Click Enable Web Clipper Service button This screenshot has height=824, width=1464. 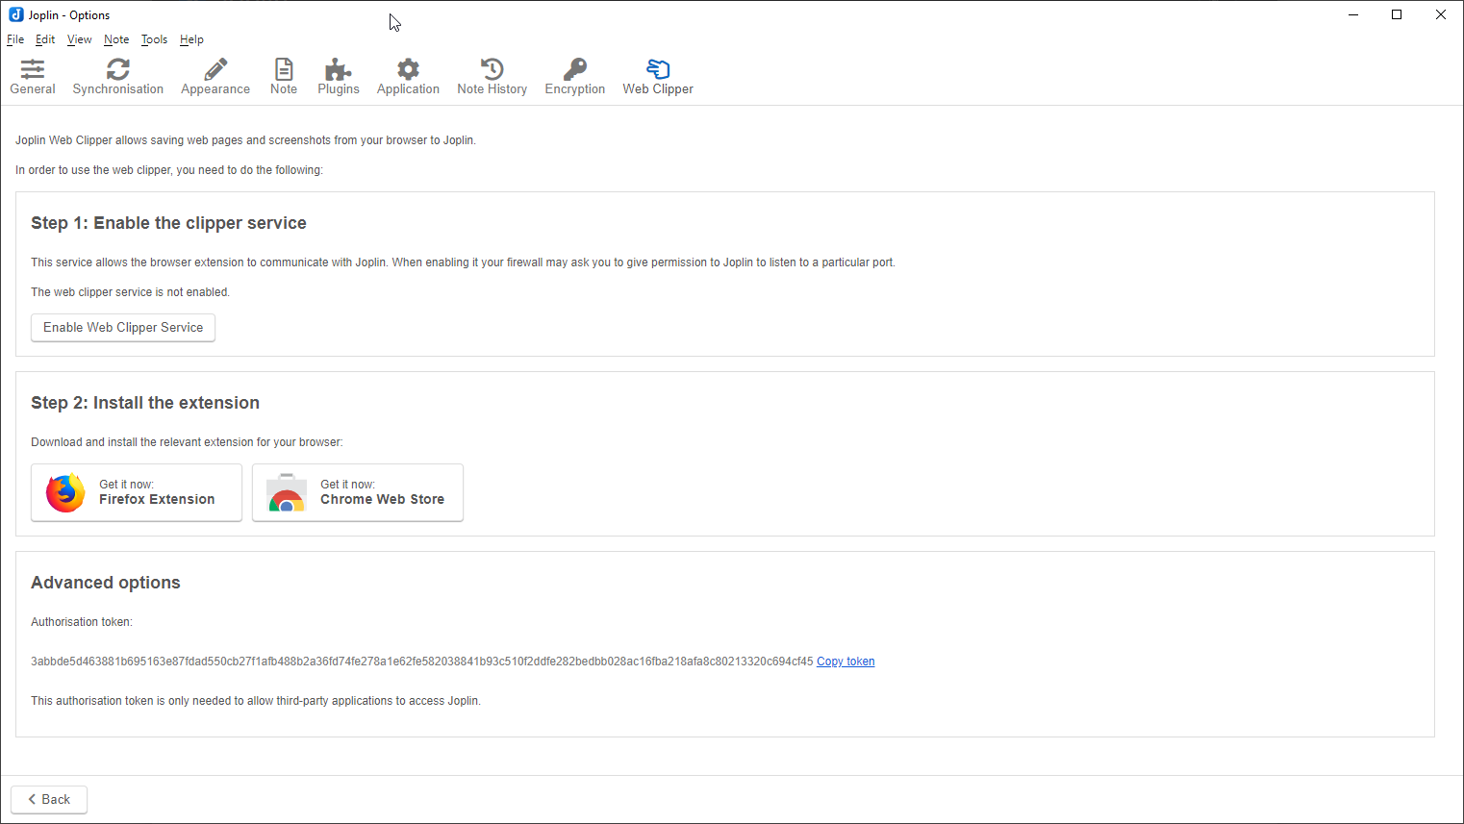pos(123,328)
